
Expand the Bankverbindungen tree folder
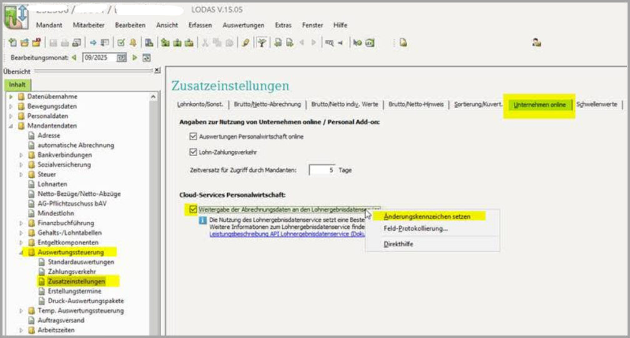(22, 155)
